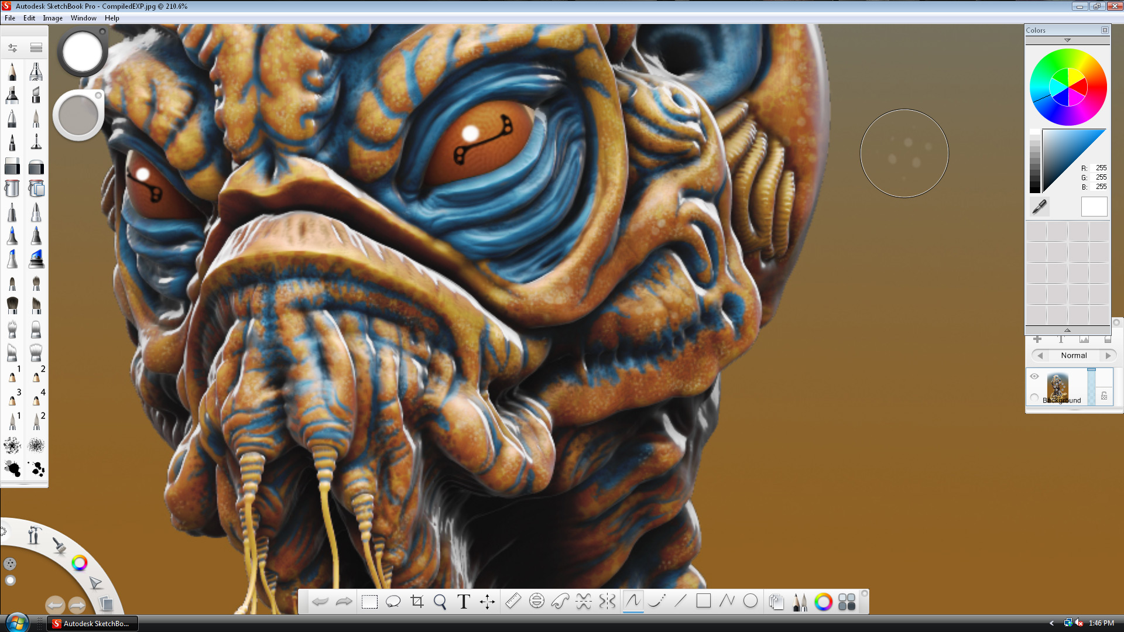
Task: Open the Normal blend mode selector
Action: tap(1074, 356)
